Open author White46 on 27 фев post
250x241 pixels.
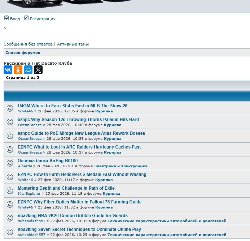pos(26,180)
